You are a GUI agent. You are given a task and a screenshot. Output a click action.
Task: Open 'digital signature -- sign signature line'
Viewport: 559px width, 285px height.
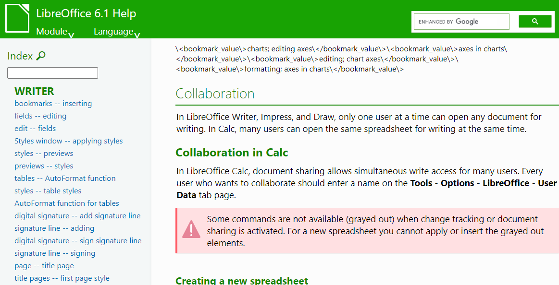click(x=78, y=240)
